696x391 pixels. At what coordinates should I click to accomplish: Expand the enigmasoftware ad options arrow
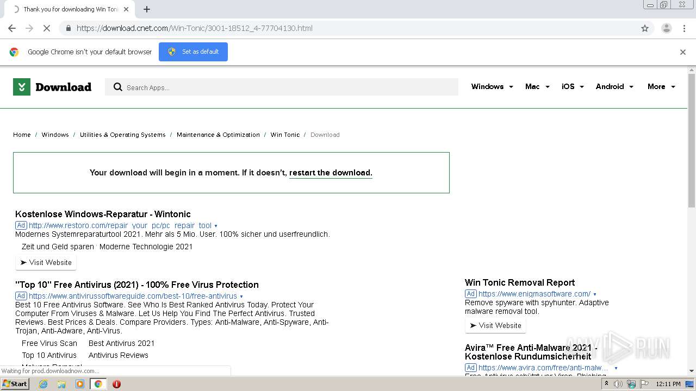click(595, 294)
